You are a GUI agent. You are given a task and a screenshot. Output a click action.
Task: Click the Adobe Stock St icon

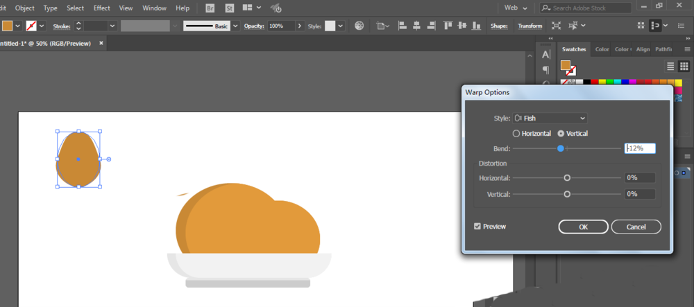pos(228,8)
